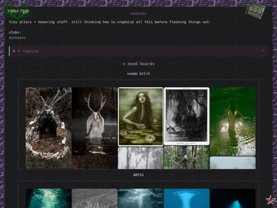Click the gold star icon at bottom right

click(x=270, y=200)
